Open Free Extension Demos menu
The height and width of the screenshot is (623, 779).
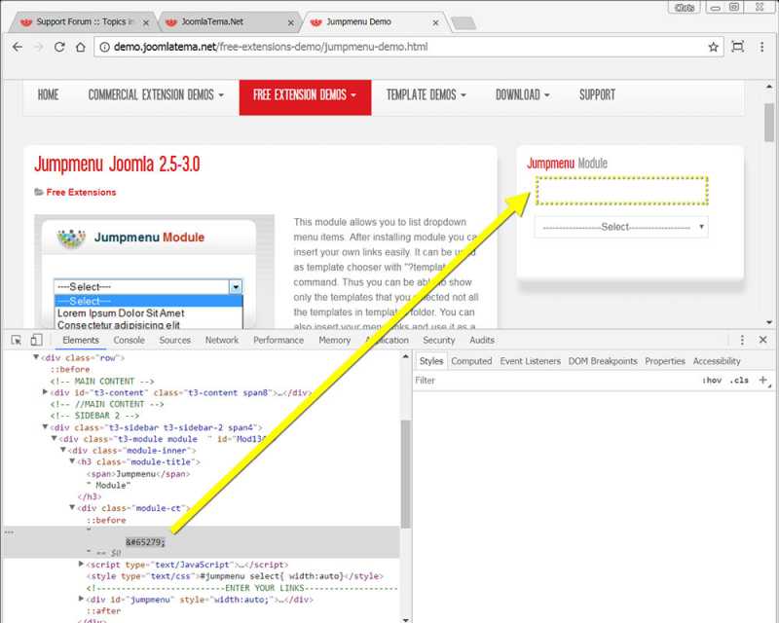point(305,97)
